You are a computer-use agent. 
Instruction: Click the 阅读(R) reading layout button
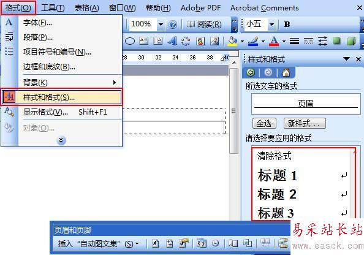pyautogui.click(x=204, y=24)
